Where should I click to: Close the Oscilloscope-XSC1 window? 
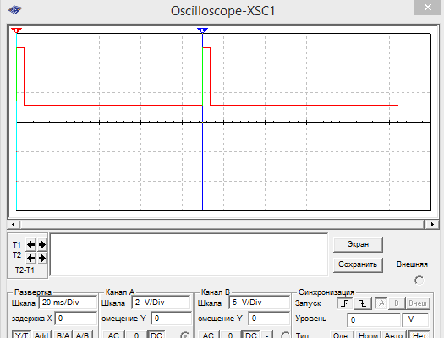428,7
